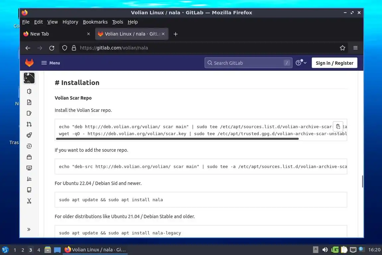Open the Bookmarks menu

pyautogui.click(x=95, y=22)
